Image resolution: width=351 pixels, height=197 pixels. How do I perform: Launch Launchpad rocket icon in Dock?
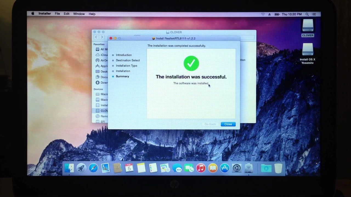click(x=81, y=168)
